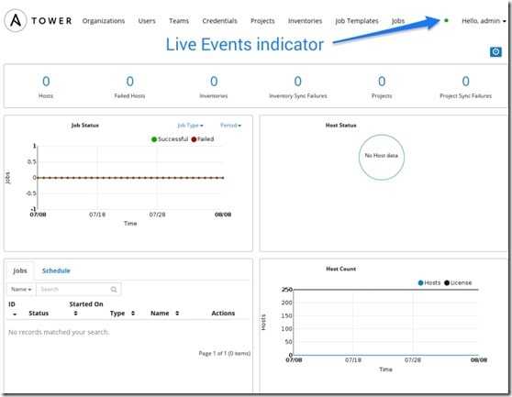Viewport: 512px width, 397px height.
Task: Open Credentials in the navigation bar
Action: [219, 21]
